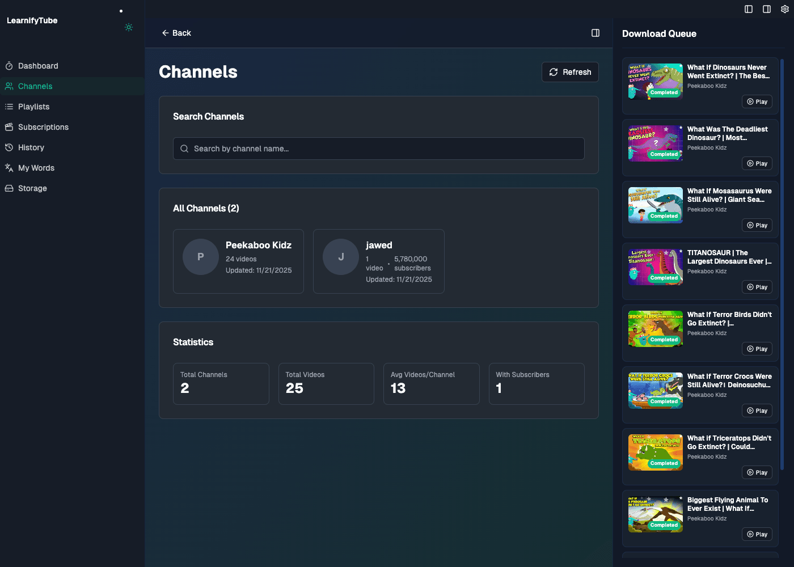Click the History clock icon
The image size is (794, 567).
[9, 147]
